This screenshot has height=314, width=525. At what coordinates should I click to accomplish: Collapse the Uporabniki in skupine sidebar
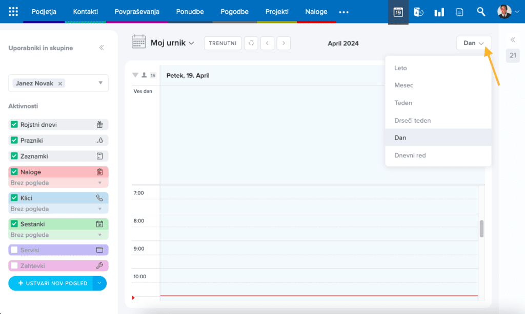(102, 48)
